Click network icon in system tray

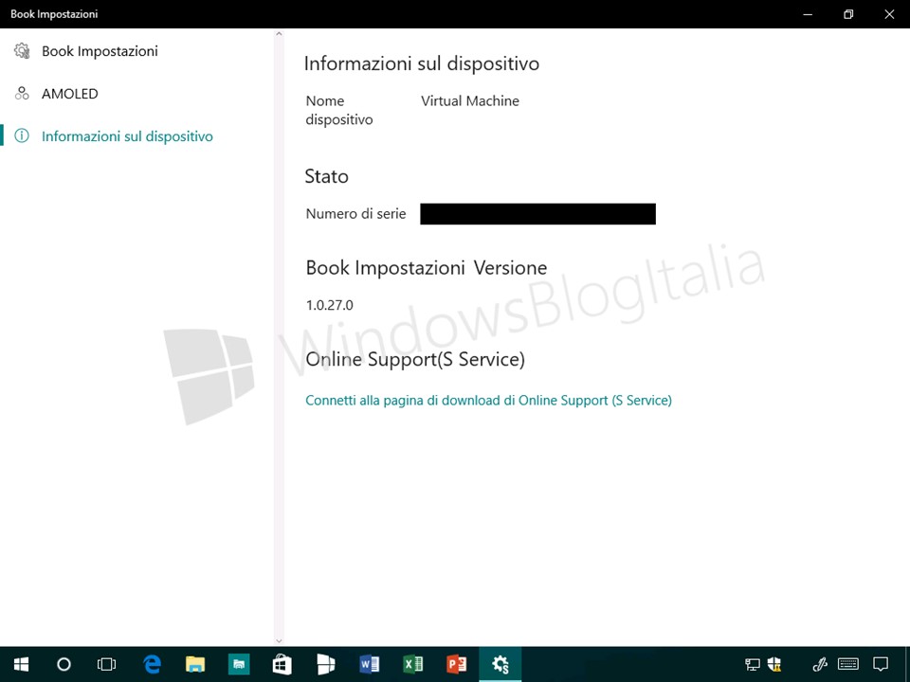pos(752,664)
